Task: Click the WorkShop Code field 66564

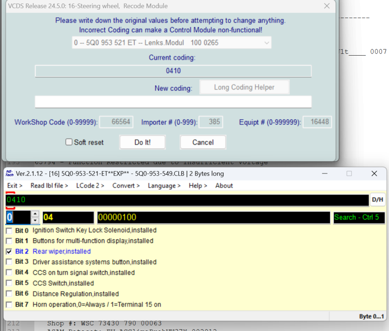Action: tap(117, 122)
